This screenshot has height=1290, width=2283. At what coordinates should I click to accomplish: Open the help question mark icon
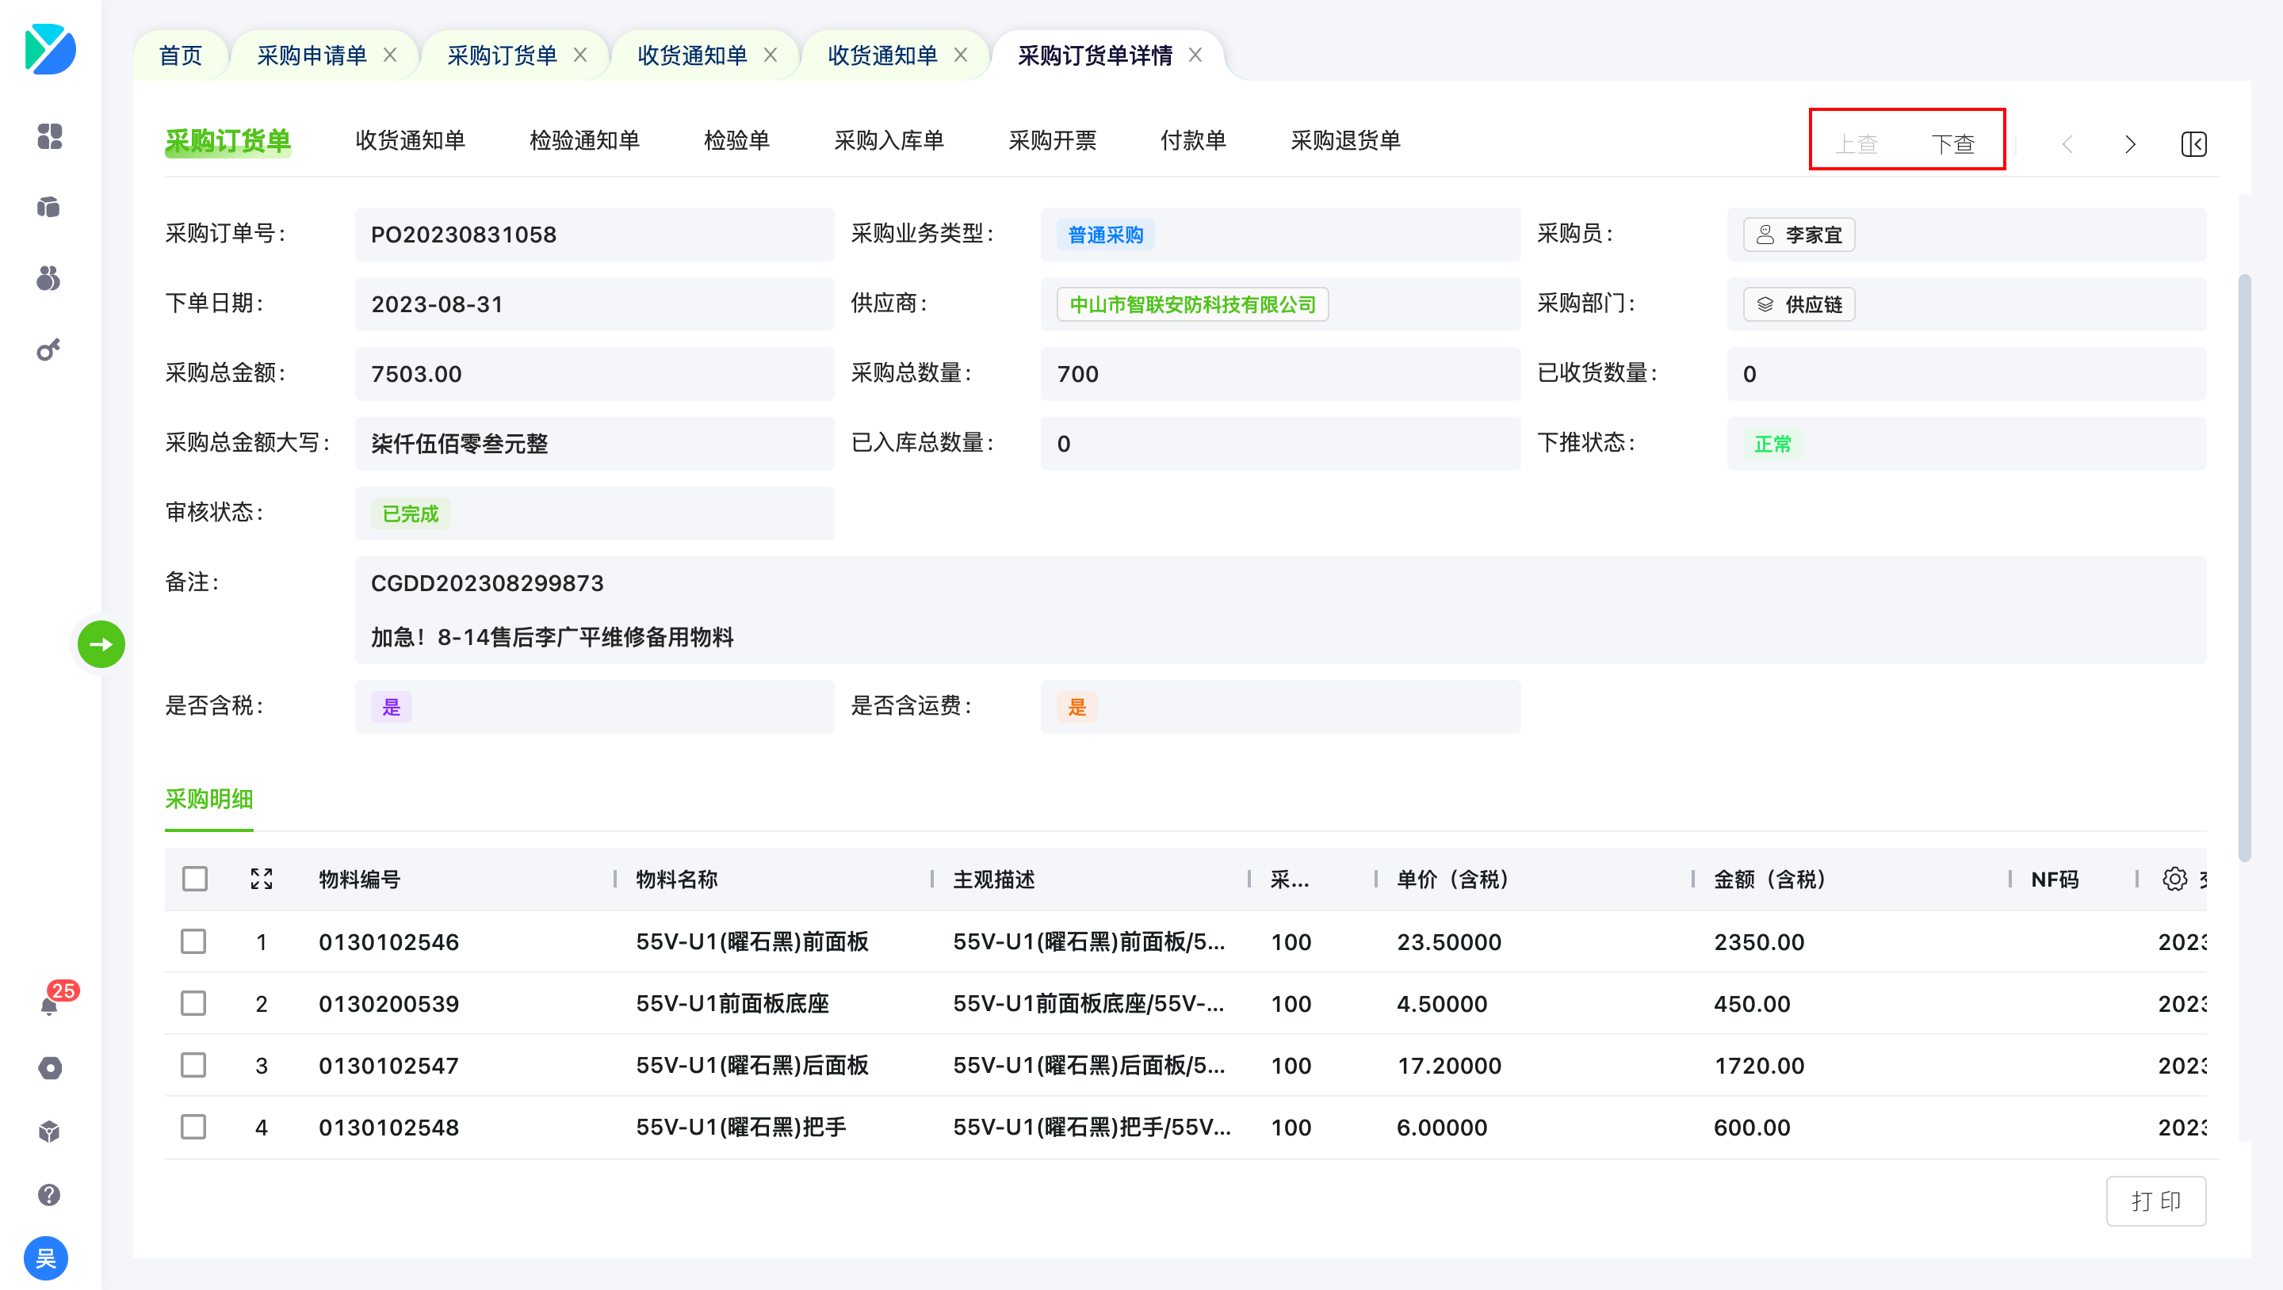[x=50, y=1194]
